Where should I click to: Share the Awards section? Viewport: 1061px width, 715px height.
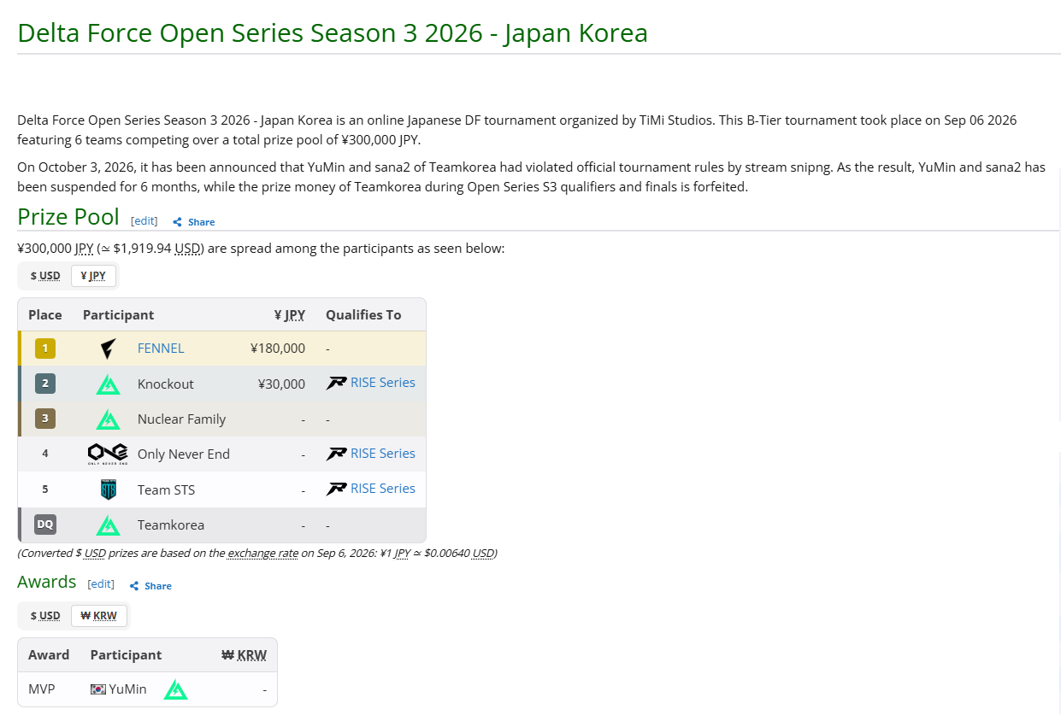(150, 586)
